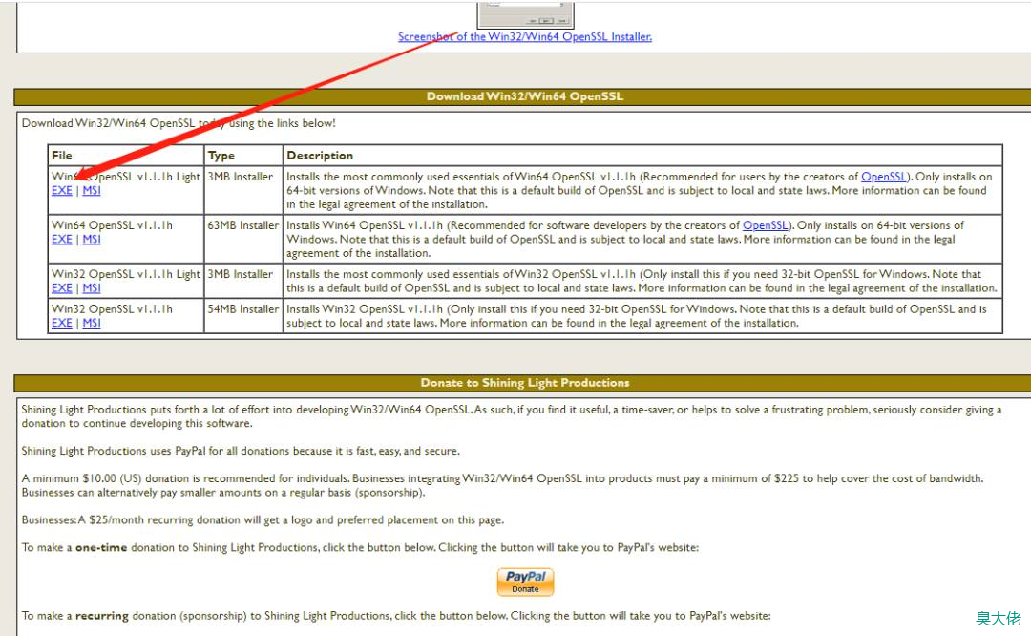The image size is (1031, 636).
Task: Click the 'Donate to Shining Light Productions' heading
Action: click(525, 382)
